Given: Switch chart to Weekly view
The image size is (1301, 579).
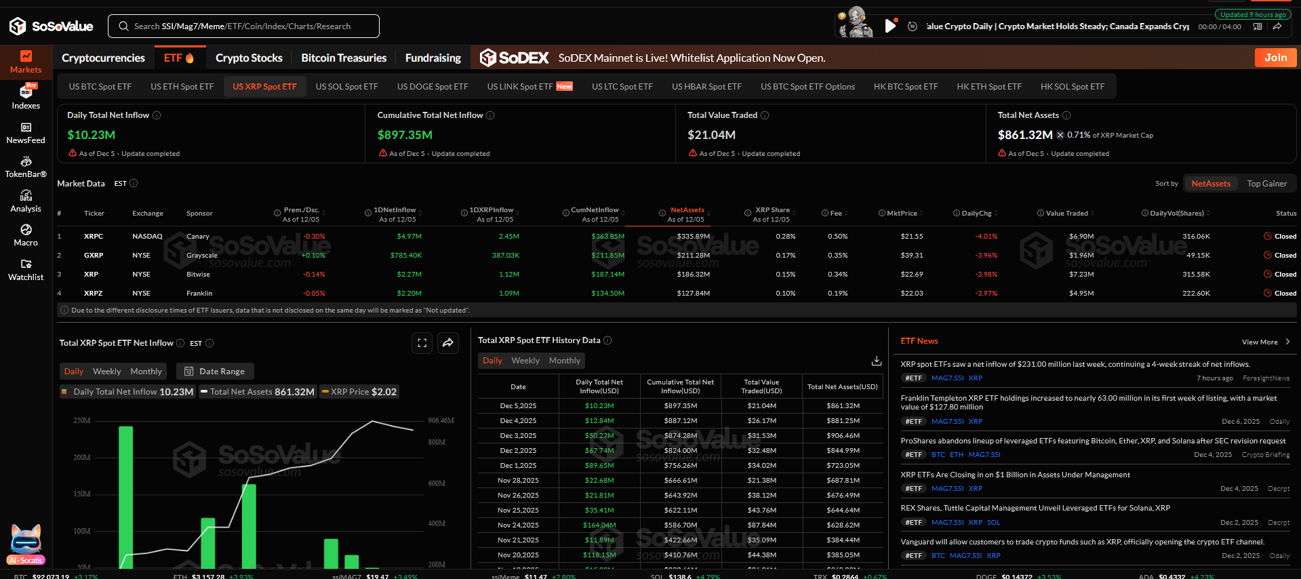Looking at the screenshot, I should pyautogui.click(x=106, y=372).
